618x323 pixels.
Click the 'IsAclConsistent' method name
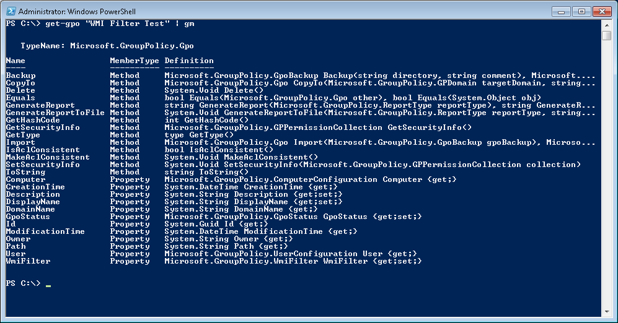tap(43, 150)
